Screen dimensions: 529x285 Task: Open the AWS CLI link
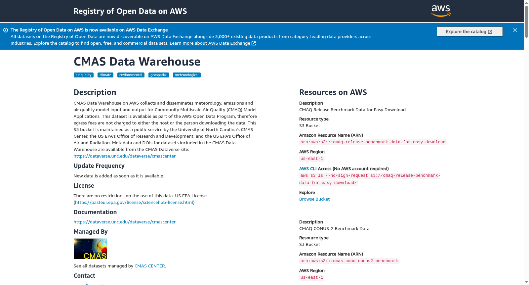coord(308,169)
